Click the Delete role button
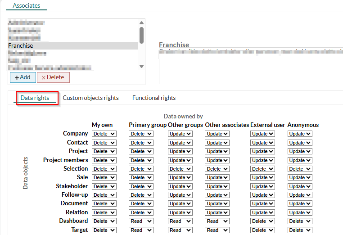 click(x=53, y=77)
